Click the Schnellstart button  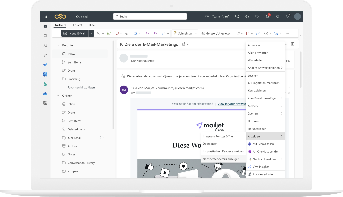[183, 33]
